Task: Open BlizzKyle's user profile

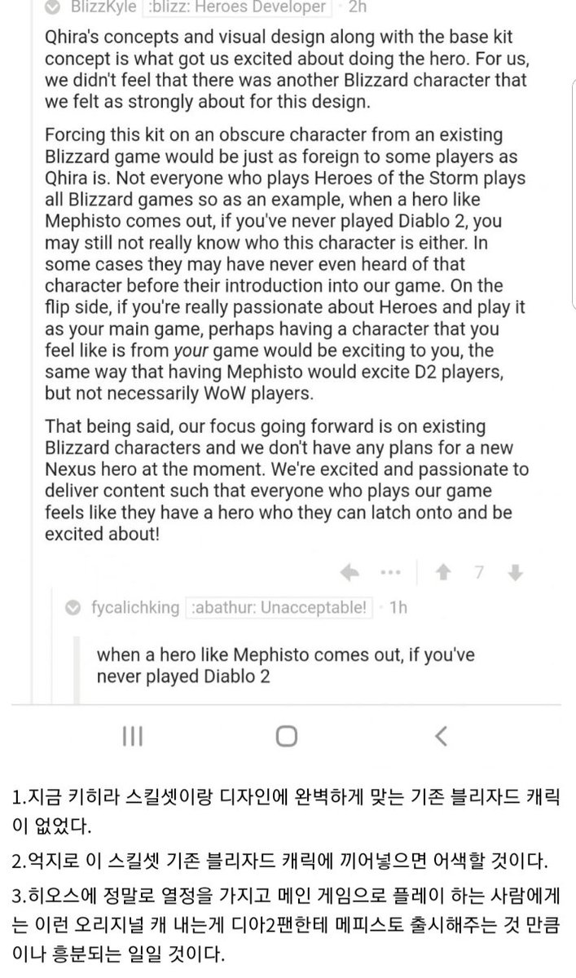Action: coord(106,8)
